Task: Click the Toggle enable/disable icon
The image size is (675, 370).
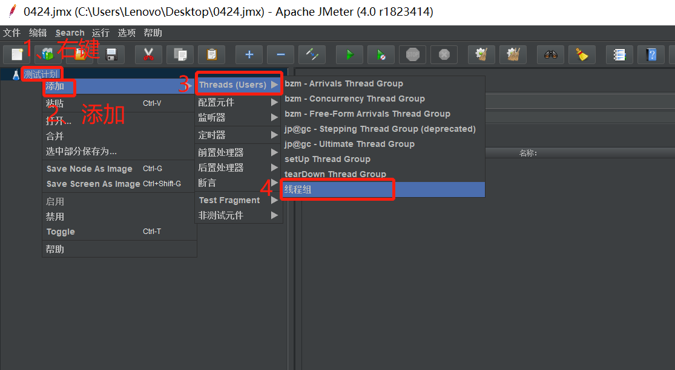Action: coord(312,54)
